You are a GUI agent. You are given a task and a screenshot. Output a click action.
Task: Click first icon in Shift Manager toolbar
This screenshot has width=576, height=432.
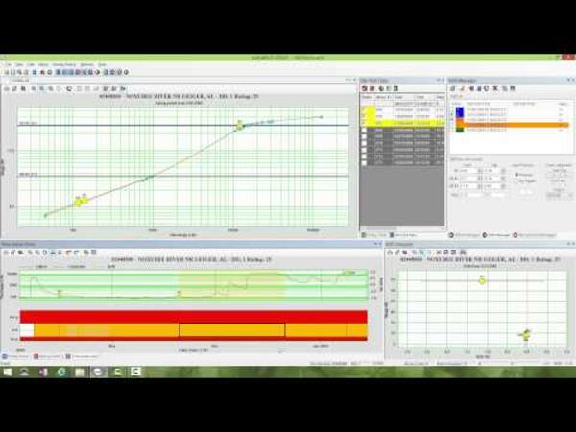(x=453, y=88)
